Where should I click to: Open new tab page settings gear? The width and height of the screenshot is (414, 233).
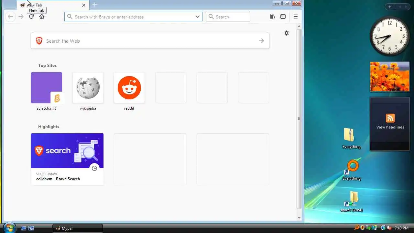[287, 33]
